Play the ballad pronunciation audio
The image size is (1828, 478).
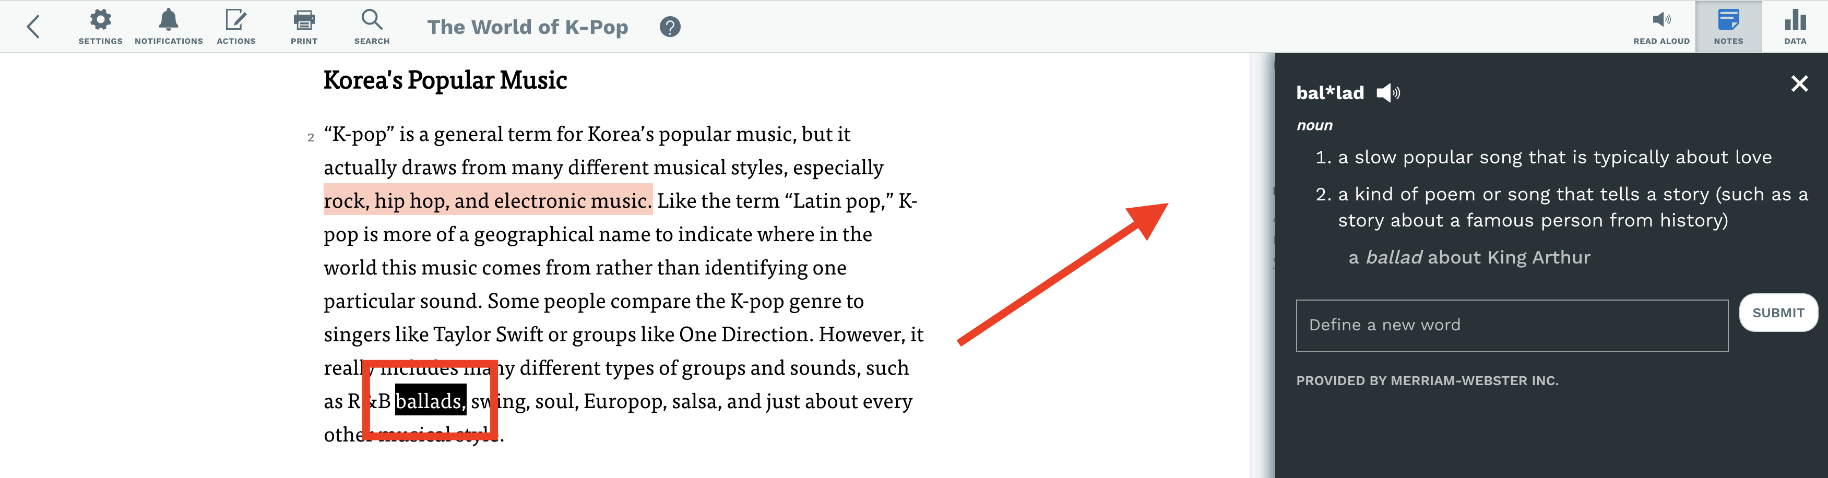coord(1387,93)
